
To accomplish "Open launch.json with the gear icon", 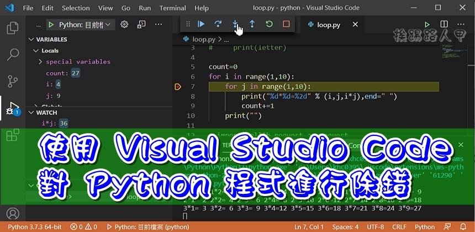I will click(124, 25).
